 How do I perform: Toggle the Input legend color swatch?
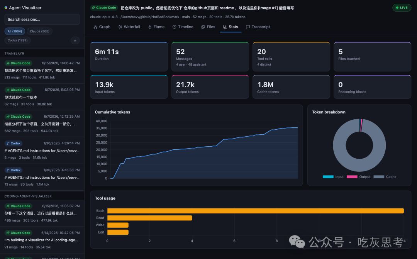click(328, 177)
